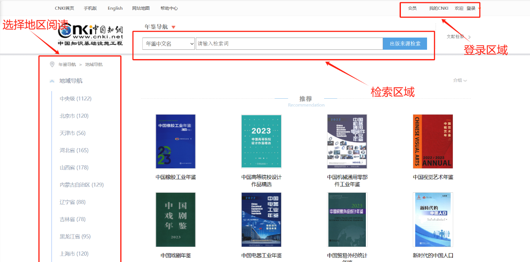Click the title text 中国戏剧年鉴

click(176, 256)
